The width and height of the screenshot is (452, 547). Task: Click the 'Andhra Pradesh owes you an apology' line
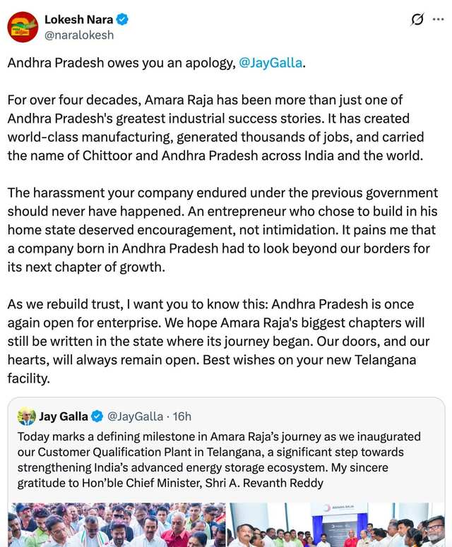tap(156, 63)
